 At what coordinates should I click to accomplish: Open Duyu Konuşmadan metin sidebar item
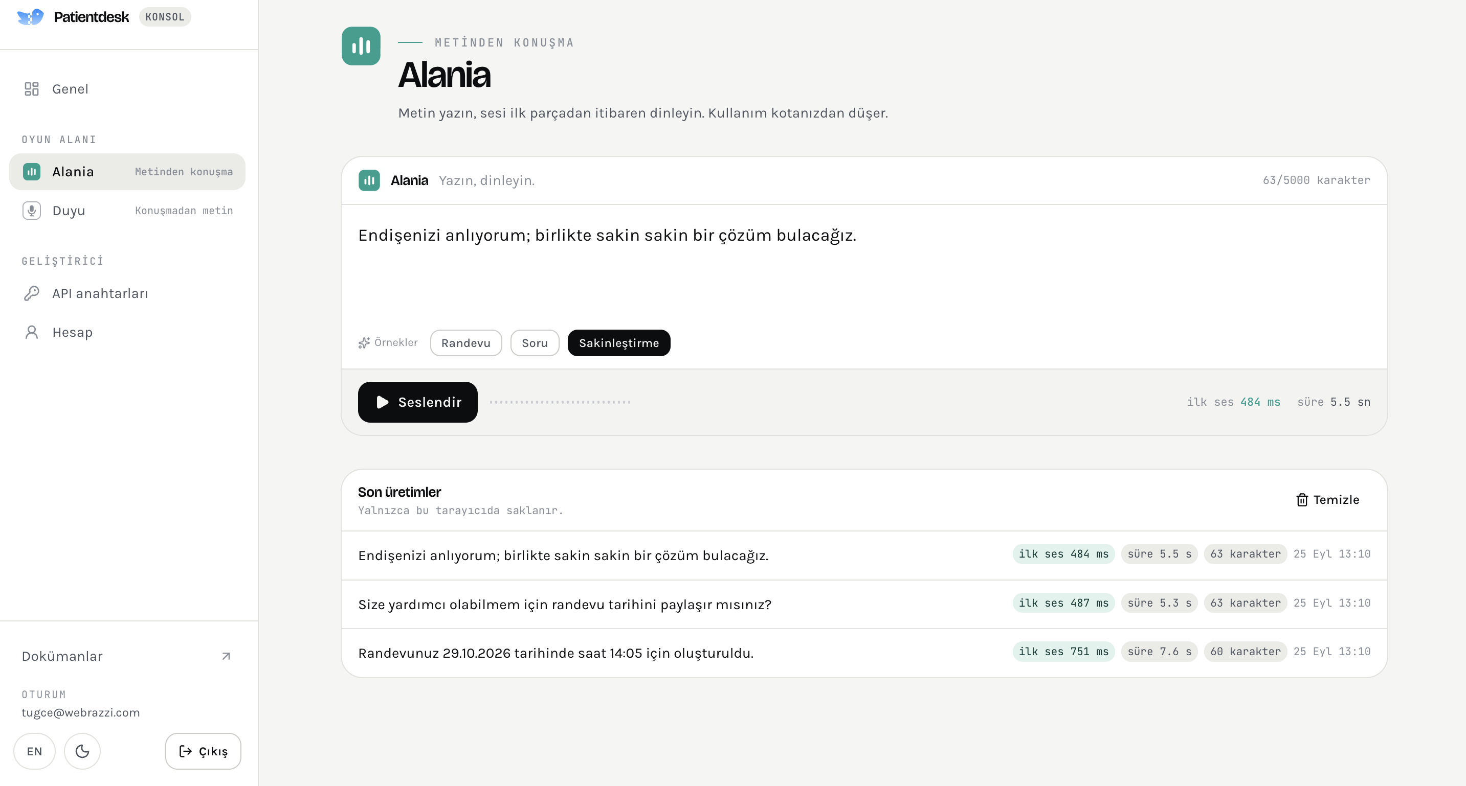[x=127, y=211]
